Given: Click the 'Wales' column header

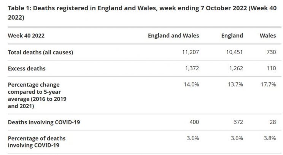Looking at the screenshot, I should [x=267, y=36].
